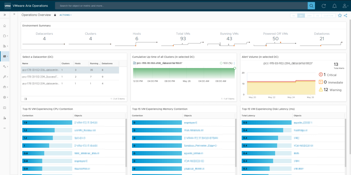Select the 24H time range toggle
351x175 pixels.
click(309, 16)
